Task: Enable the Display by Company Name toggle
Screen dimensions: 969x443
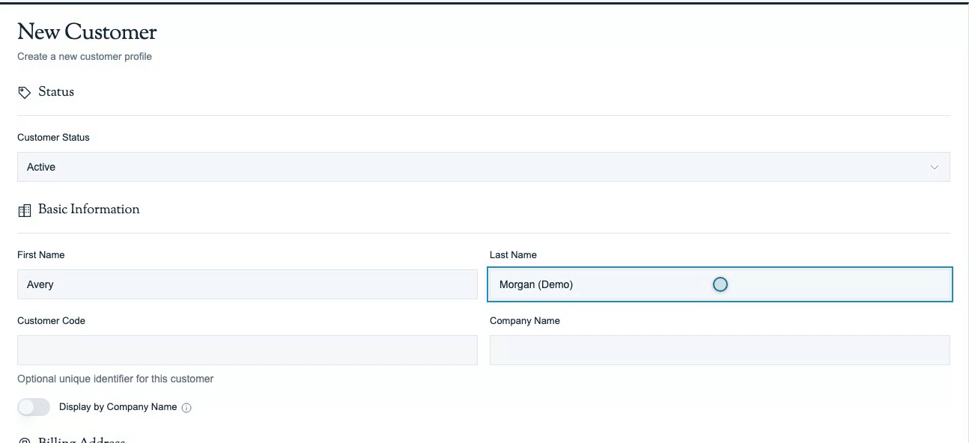Action: coord(34,407)
